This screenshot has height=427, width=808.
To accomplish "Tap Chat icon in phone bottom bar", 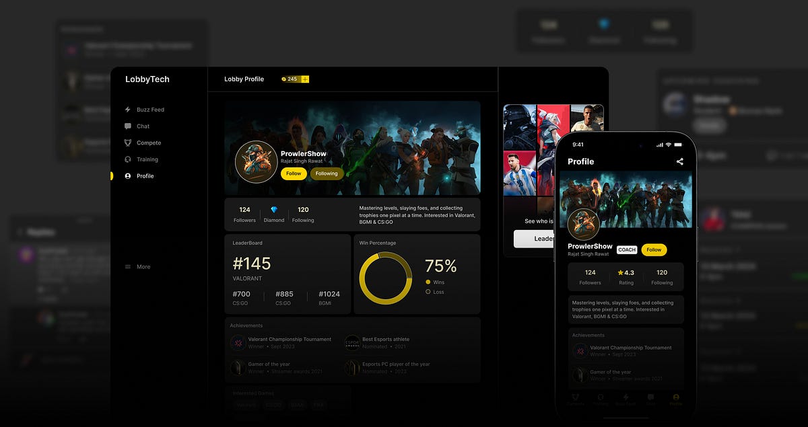I will click(650, 397).
